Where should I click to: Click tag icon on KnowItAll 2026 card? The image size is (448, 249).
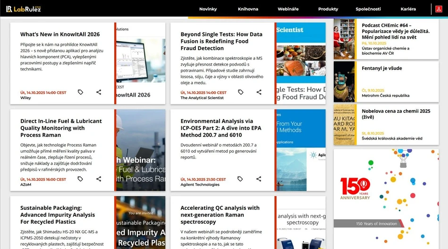pyautogui.click(x=81, y=92)
